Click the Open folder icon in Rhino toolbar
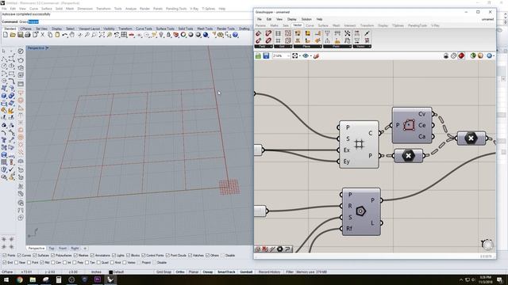The image size is (508, 285). pyautogui.click(x=13, y=35)
